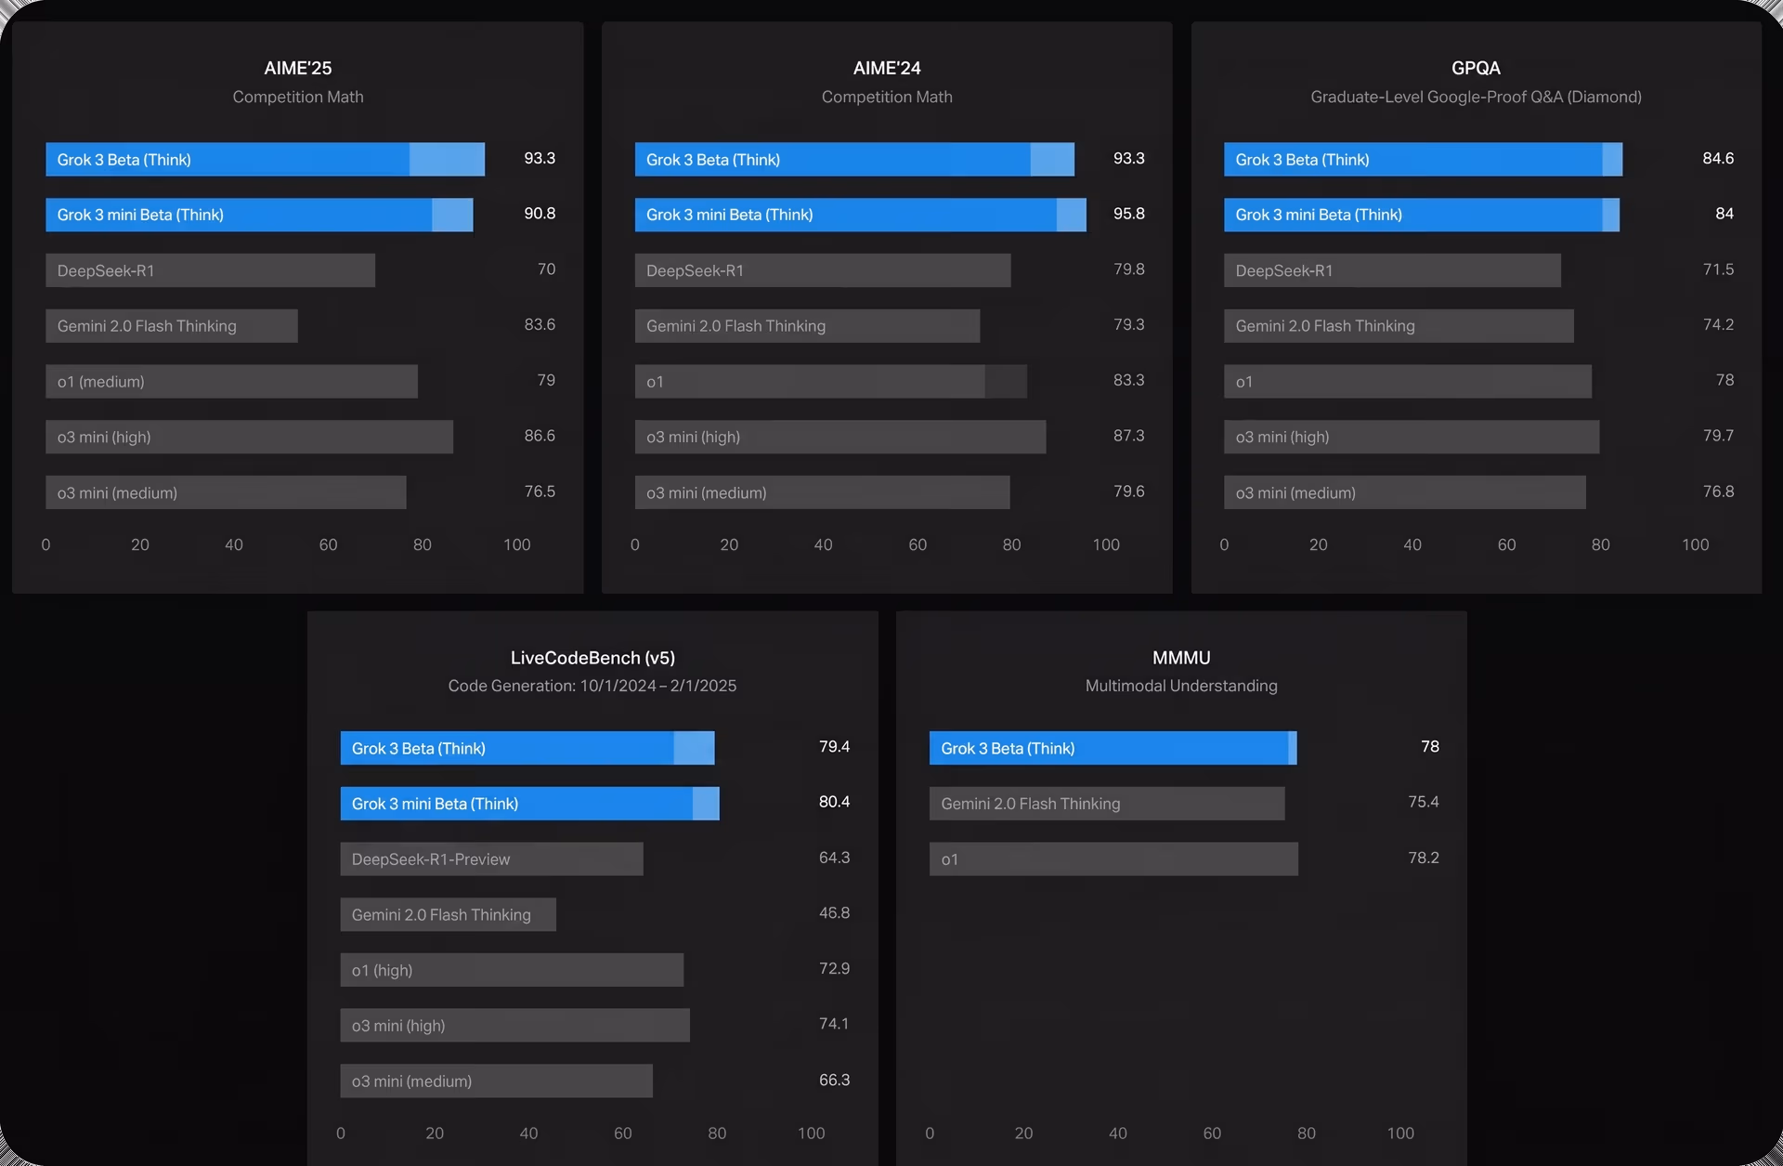The width and height of the screenshot is (1783, 1166).
Task: Click the Grok 3 mini Beta (Think) bar in LiveCodeBench
Action: click(x=529, y=804)
